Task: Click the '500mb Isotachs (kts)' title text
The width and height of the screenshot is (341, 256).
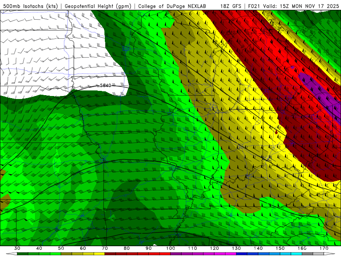Action: click(31, 6)
